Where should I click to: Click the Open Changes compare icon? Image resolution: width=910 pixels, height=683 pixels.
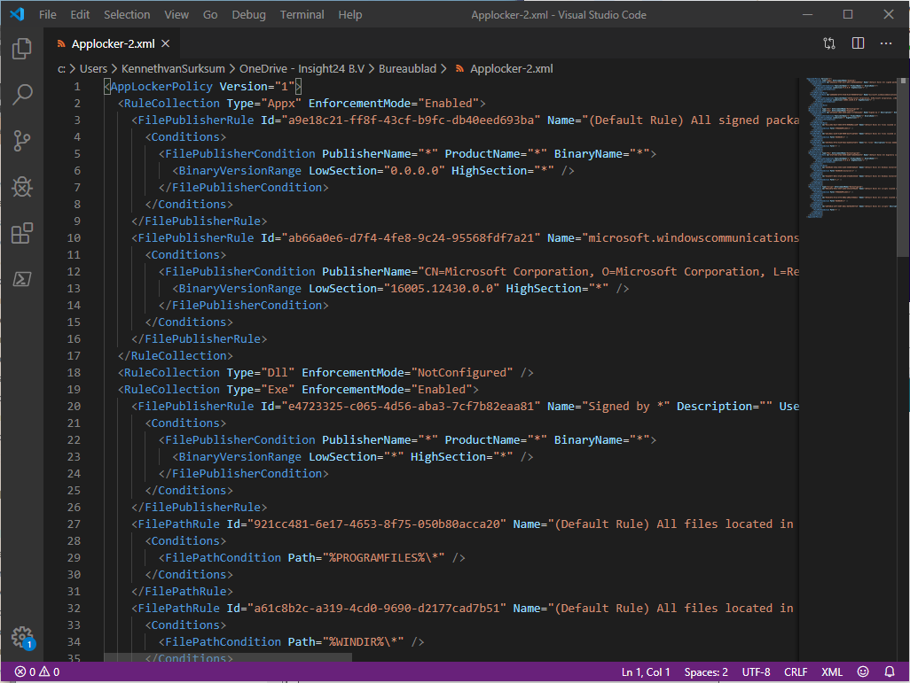[829, 43]
